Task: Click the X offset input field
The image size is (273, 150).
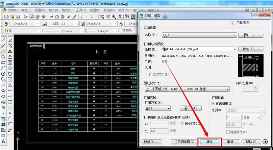Action: click(x=159, y=123)
